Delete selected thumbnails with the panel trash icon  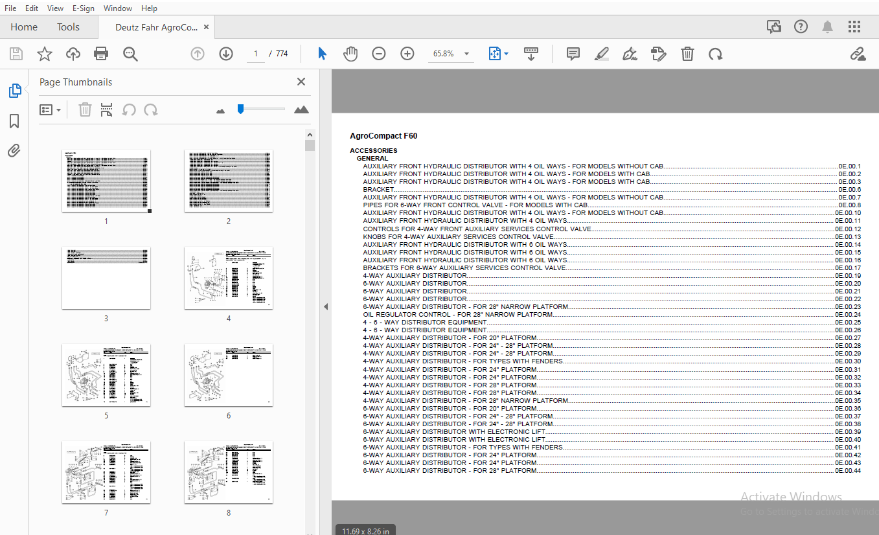tap(85, 109)
